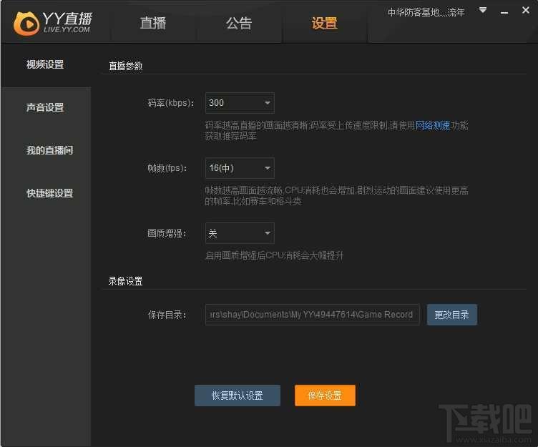Click the 保存设置 button
The width and height of the screenshot is (538, 447).
coord(325,396)
